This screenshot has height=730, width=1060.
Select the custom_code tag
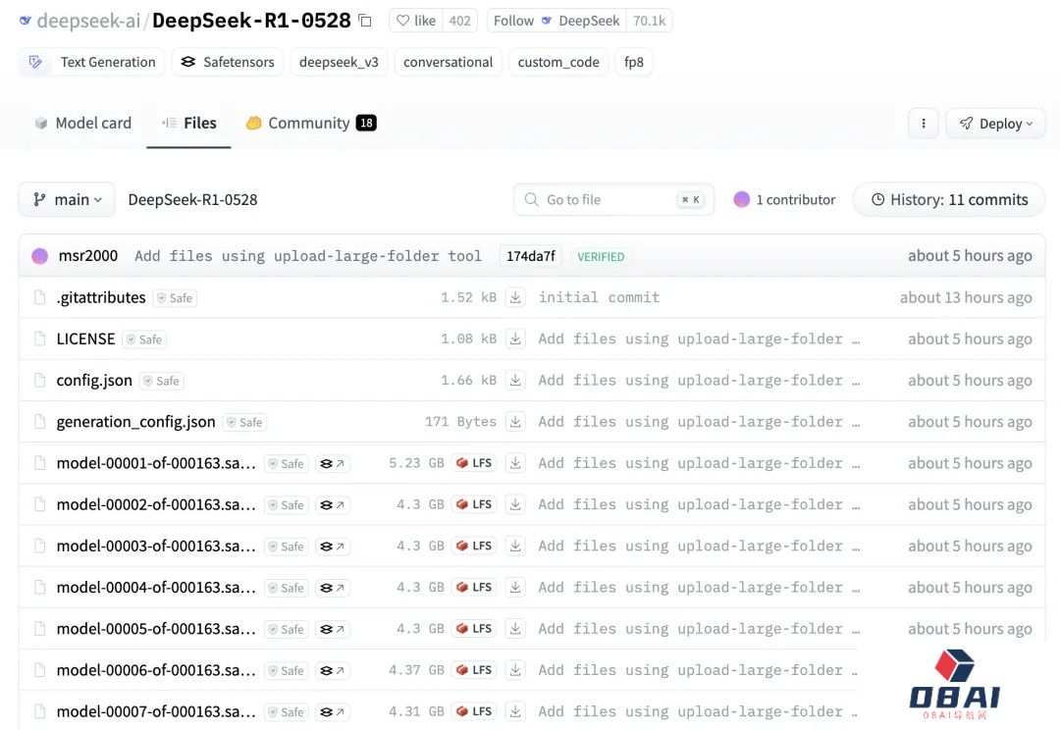tap(558, 62)
